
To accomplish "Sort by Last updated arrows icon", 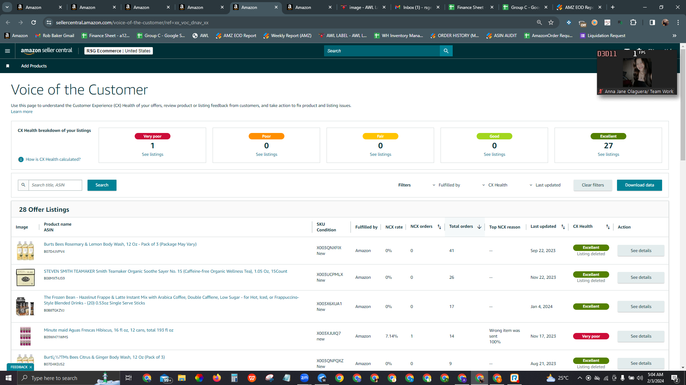I will pos(563,227).
